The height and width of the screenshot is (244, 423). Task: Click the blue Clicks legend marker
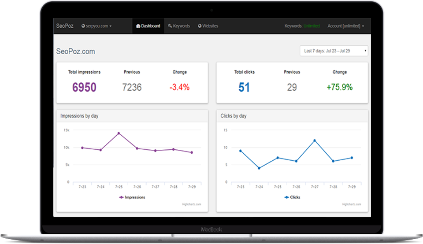pyautogui.click(x=286, y=197)
